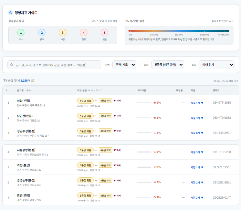This screenshot has width=241, height=210.
Task: Click the info icon beside 경영지표 가이드
Action: coord(11,13)
